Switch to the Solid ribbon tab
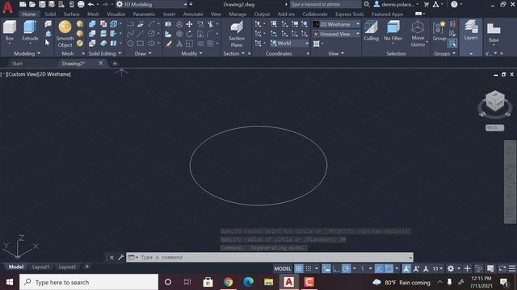The image size is (517, 290). [50, 14]
